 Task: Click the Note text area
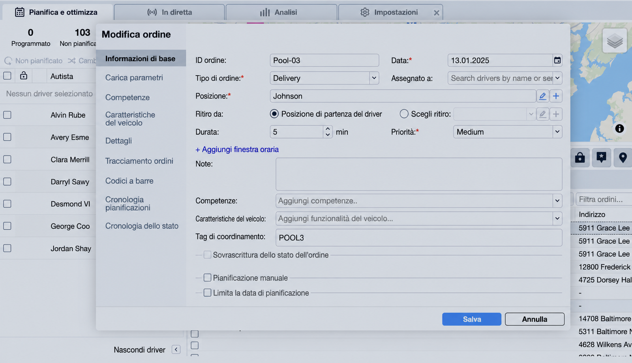[419, 174]
